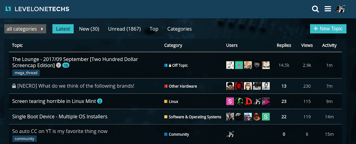
Task: Sort by the Replies column header
Action: (284, 45)
